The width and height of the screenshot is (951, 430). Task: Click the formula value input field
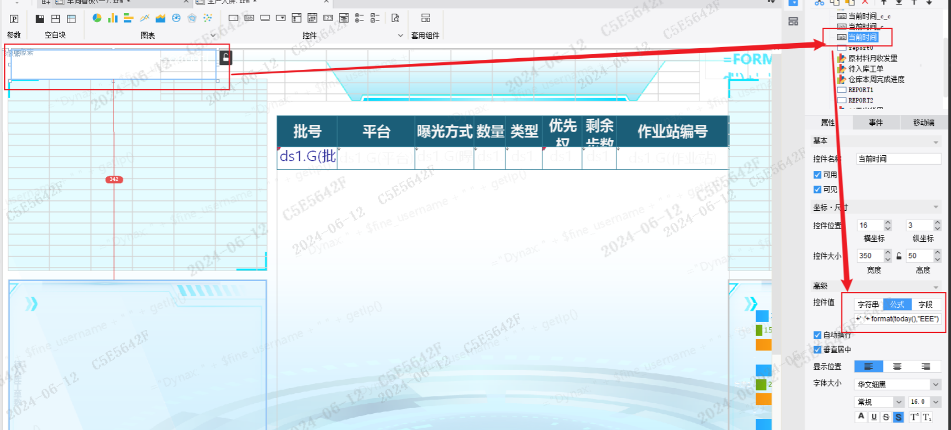[x=897, y=319]
